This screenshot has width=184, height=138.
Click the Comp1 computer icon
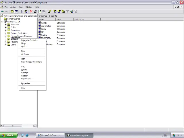click(x=40, y=23)
